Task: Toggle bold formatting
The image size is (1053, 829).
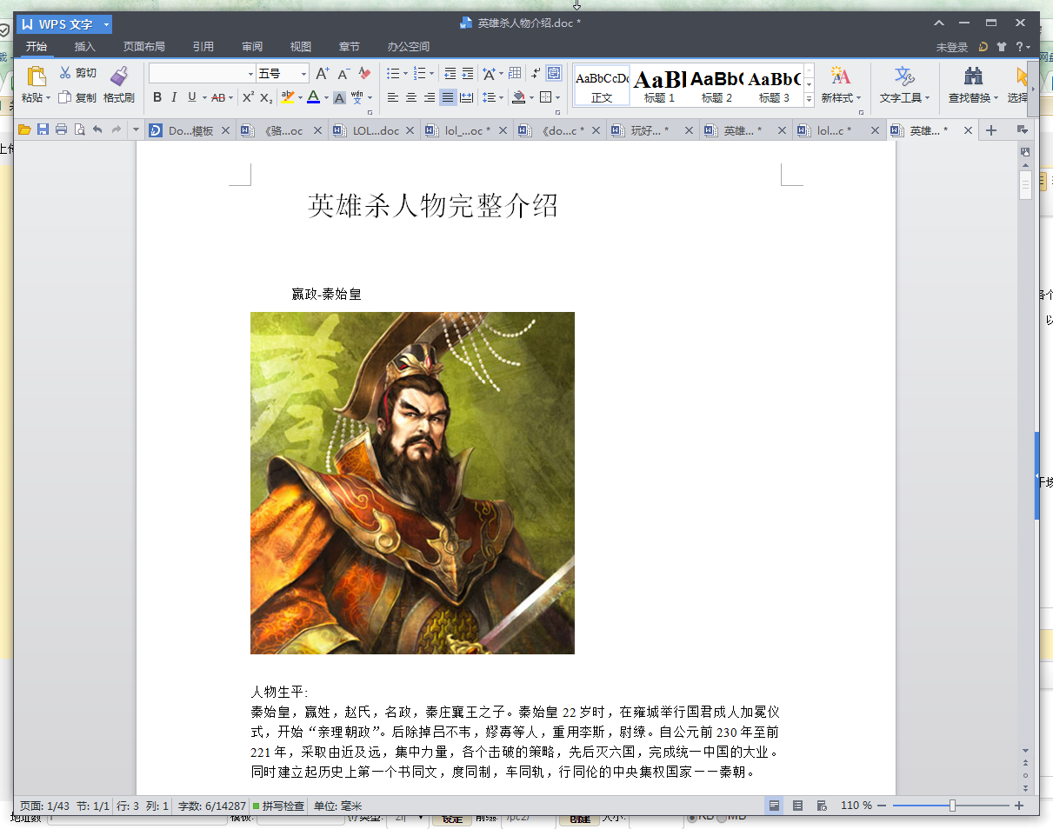Action: [157, 97]
